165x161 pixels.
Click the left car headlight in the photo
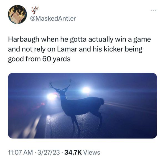tap(52, 96)
